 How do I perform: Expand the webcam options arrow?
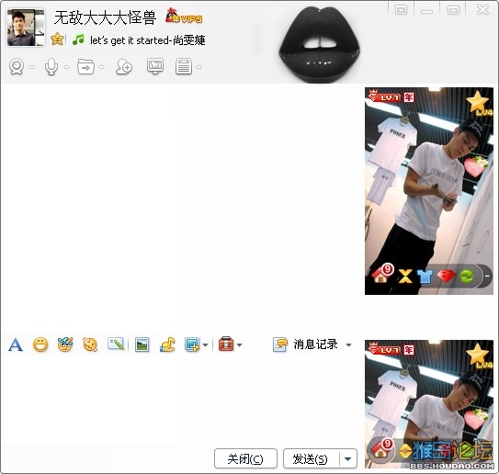32,67
